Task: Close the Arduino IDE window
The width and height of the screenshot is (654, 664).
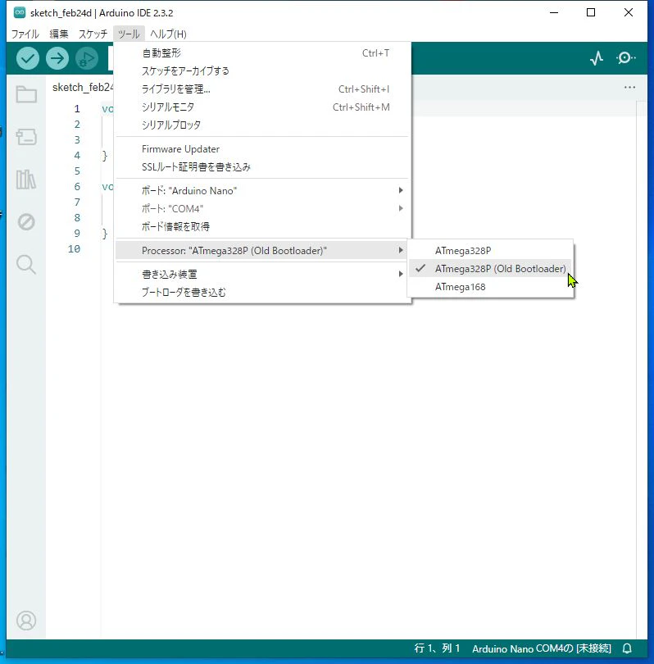Action: (629, 12)
